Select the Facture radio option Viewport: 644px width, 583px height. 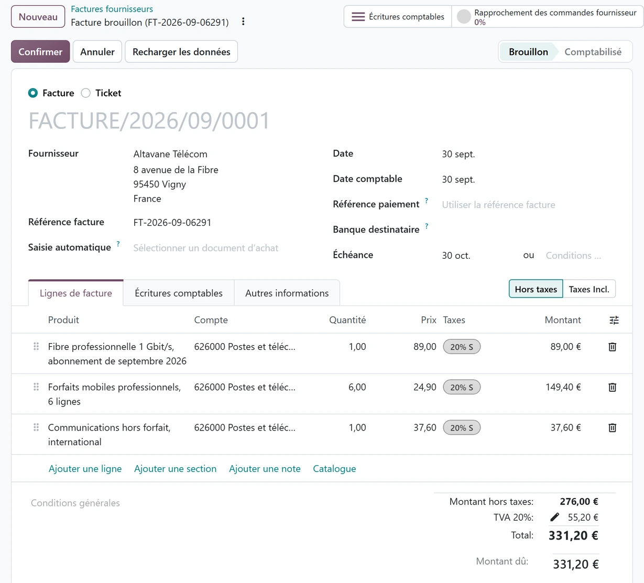click(x=33, y=93)
